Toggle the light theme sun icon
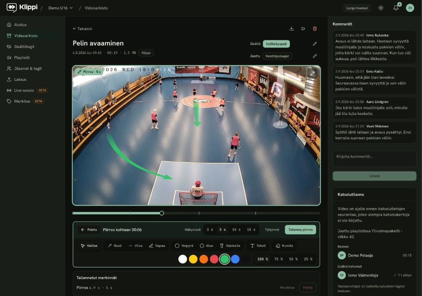 tap(380, 8)
